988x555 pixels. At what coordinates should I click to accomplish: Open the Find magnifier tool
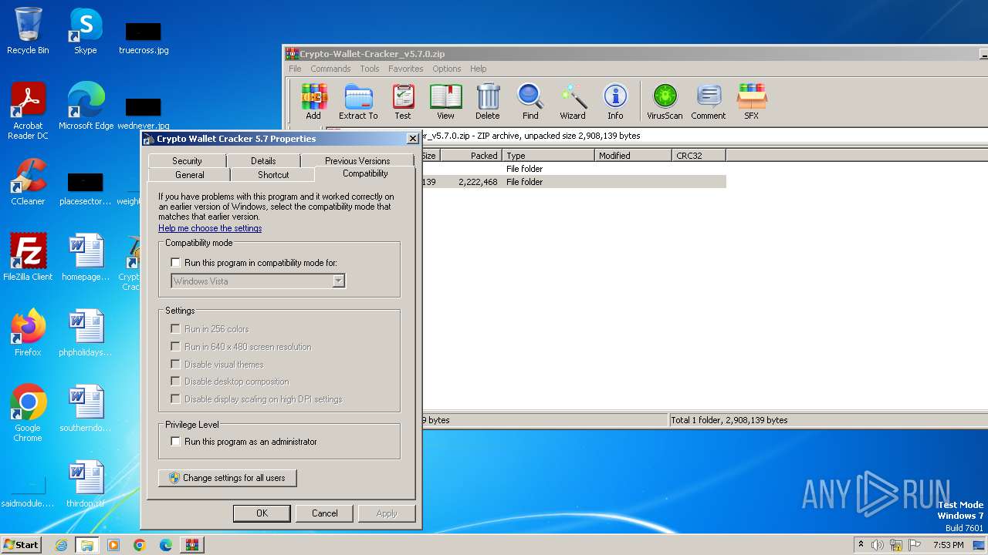(x=530, y=101)
